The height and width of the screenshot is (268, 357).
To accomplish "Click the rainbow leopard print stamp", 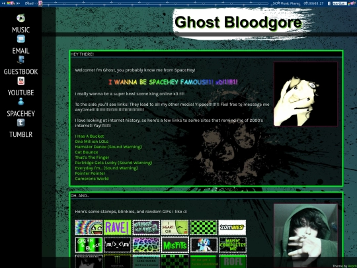I will tap(146, 245).
